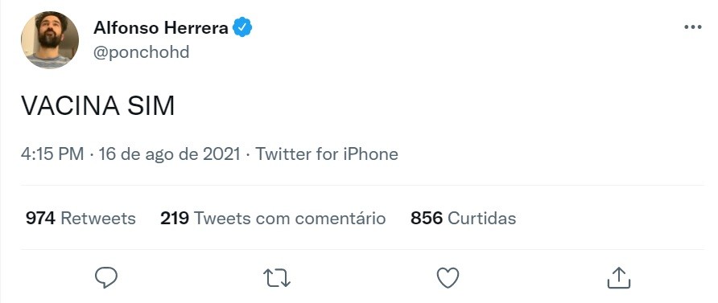718x303 pixels.
Task: View the Curtidas likes list
Action: coord(464,218)
